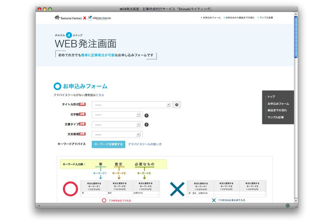This screenshot has width=334, height=222.
Task: Select 納品までの流れ in the dark side menu
Action: (277, 110)
